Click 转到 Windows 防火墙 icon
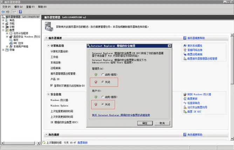Image resolution: width=234 pixels, height=150 pixels. [185, 94]
